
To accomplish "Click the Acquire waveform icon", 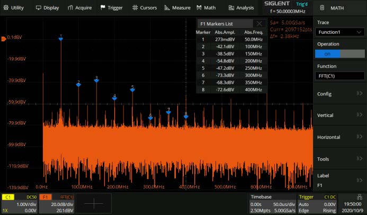I will (x=70, y=8).
